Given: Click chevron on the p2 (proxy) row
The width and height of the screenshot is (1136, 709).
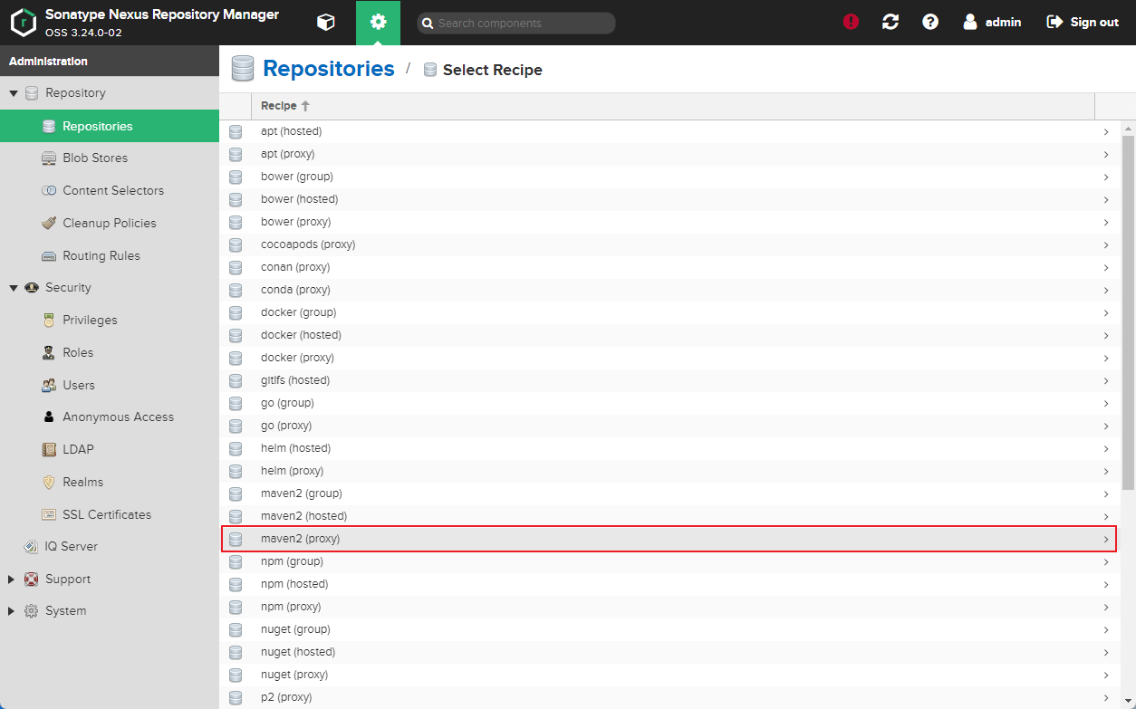Looking at the screenshot, I should coord(1106,697).
